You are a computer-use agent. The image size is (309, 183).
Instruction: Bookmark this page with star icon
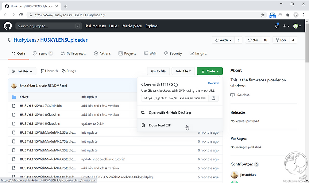pyautogui.click(x=263, y=15)
